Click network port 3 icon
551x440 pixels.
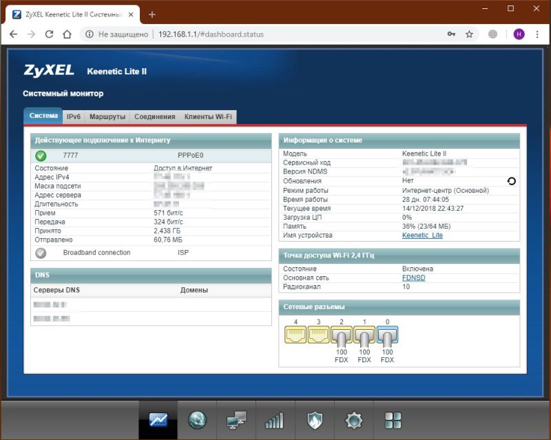[318, 335]
